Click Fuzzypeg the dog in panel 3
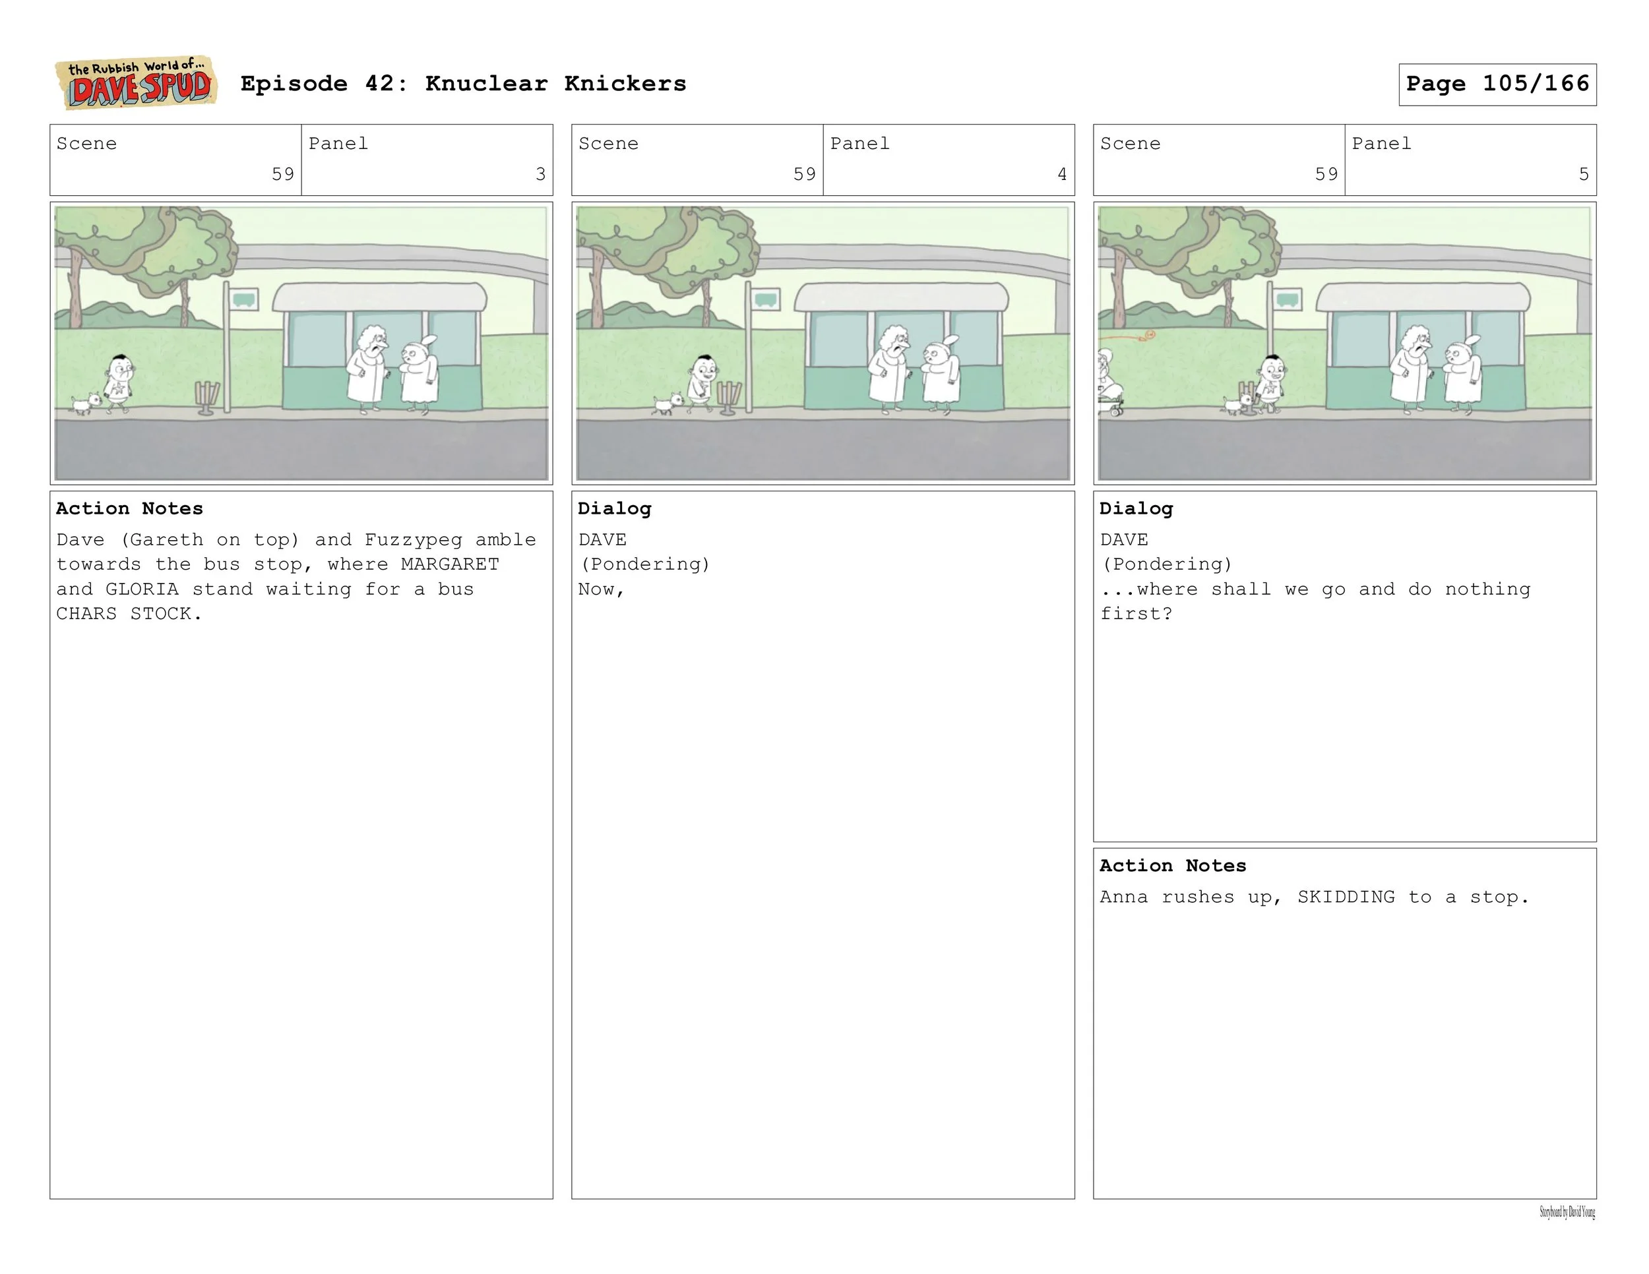This screenshot has height=1274, width=1649. coord(87,403)
